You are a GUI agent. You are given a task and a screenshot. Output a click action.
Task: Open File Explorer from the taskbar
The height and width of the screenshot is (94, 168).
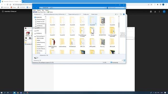click(14, 93)
